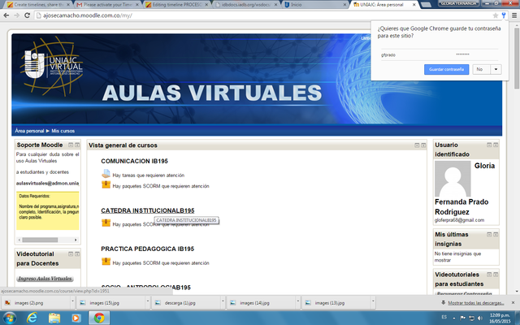Screen dimensions: 520x325
Task: Click the SCORM package icon under COMUNICACION IB195
Action: [x=106, y=184]
